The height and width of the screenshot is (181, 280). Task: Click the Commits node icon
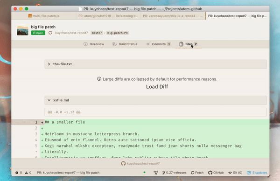click(148, 44)
